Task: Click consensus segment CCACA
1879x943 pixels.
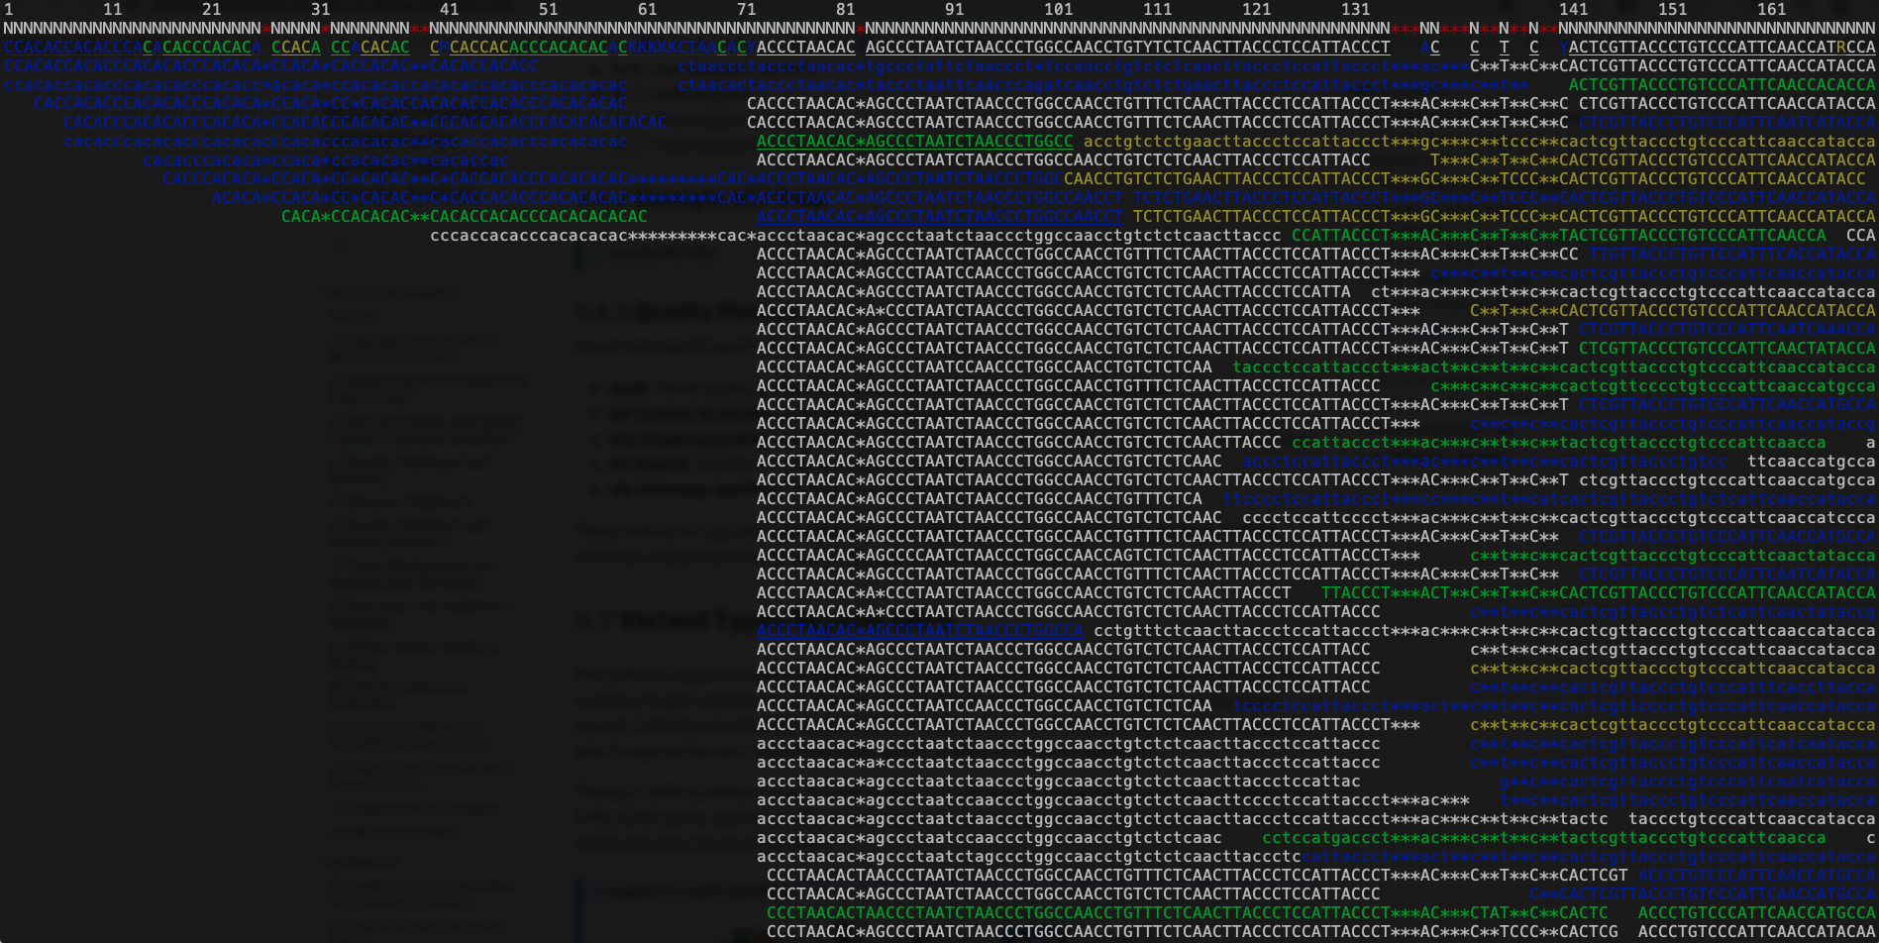Action: click(296, 47)
